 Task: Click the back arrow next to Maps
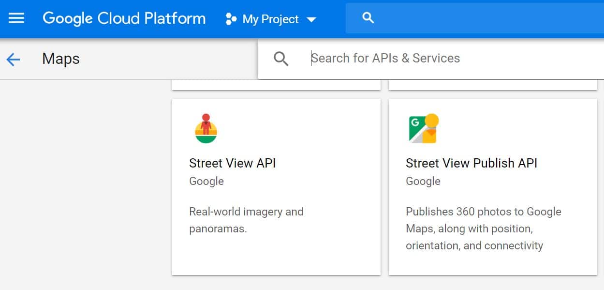(13, 59)
